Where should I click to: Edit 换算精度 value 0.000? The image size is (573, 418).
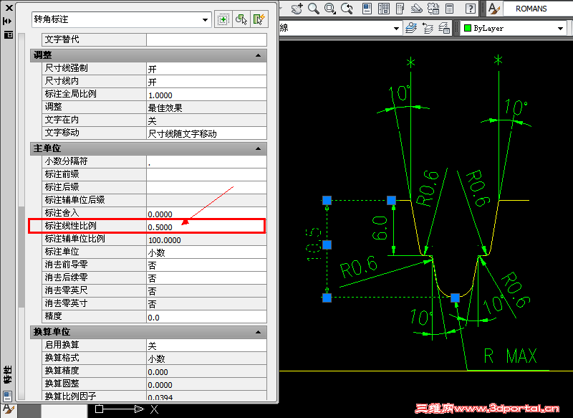(206, 371)
